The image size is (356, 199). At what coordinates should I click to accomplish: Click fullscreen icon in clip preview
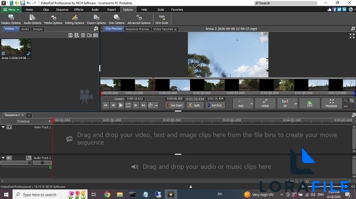point(352,36)
